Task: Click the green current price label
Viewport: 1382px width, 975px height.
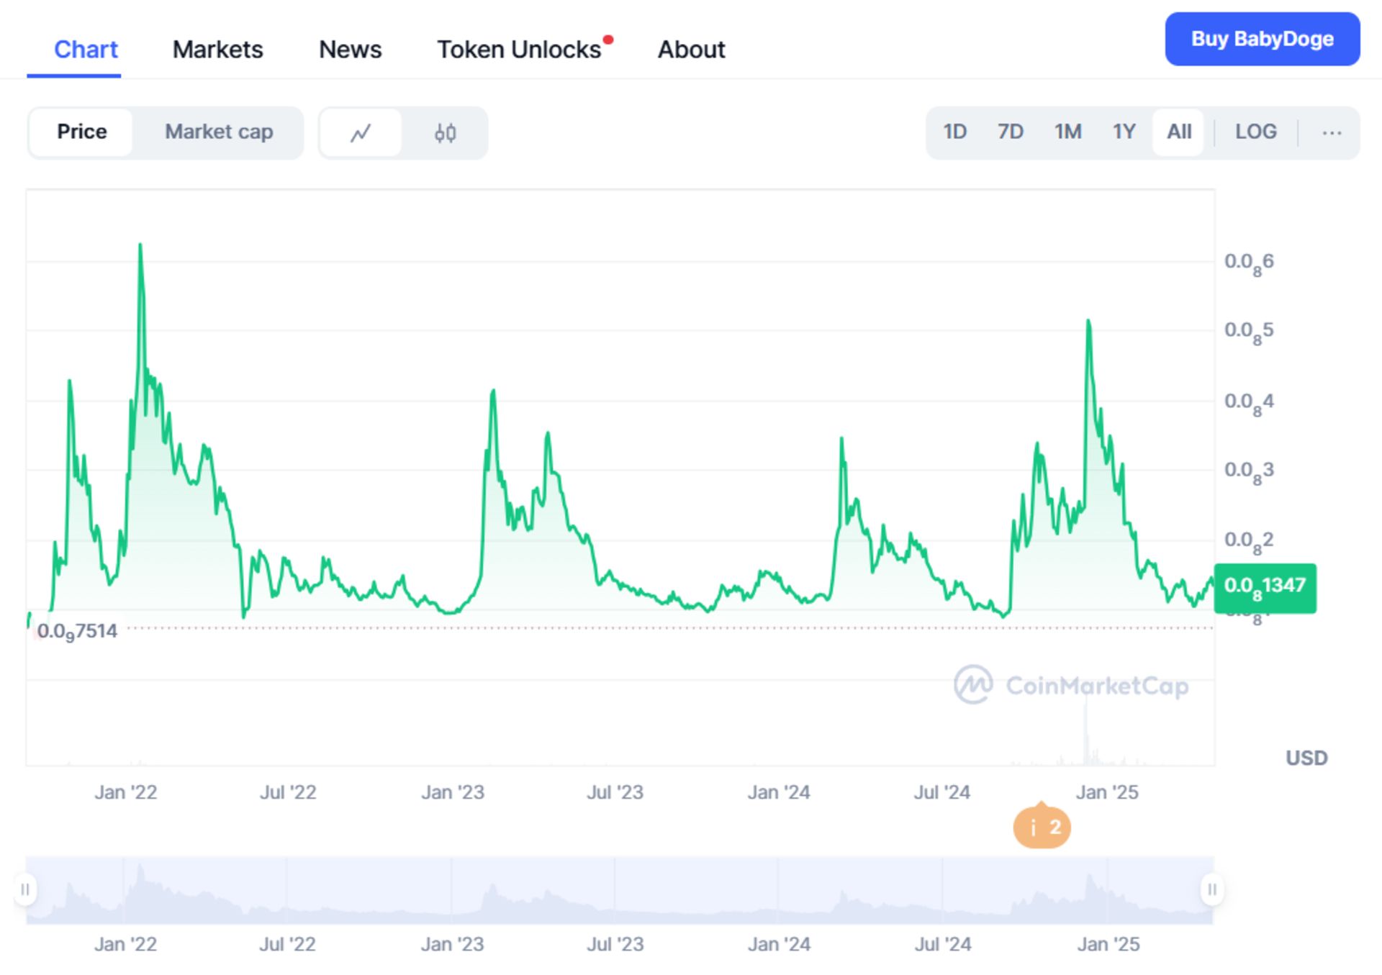Action: 1265,588
